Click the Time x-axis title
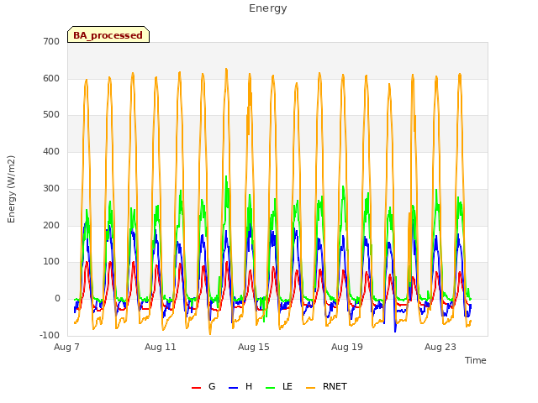538x403 pixels. (x=475, y=360)
